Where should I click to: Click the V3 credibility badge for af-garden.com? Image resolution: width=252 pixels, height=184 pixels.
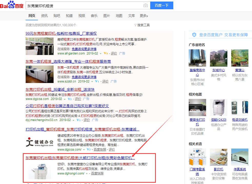pos(105,53)
